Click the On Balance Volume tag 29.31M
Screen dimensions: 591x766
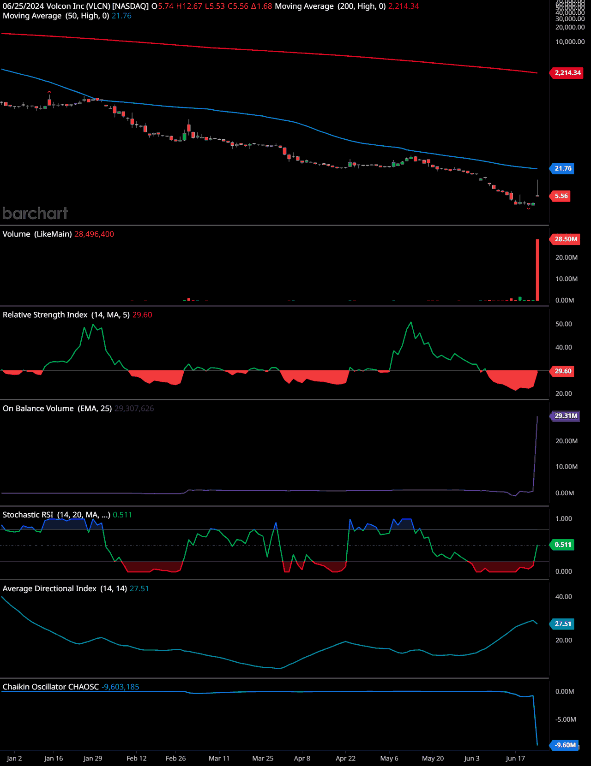tap(566, 416)
